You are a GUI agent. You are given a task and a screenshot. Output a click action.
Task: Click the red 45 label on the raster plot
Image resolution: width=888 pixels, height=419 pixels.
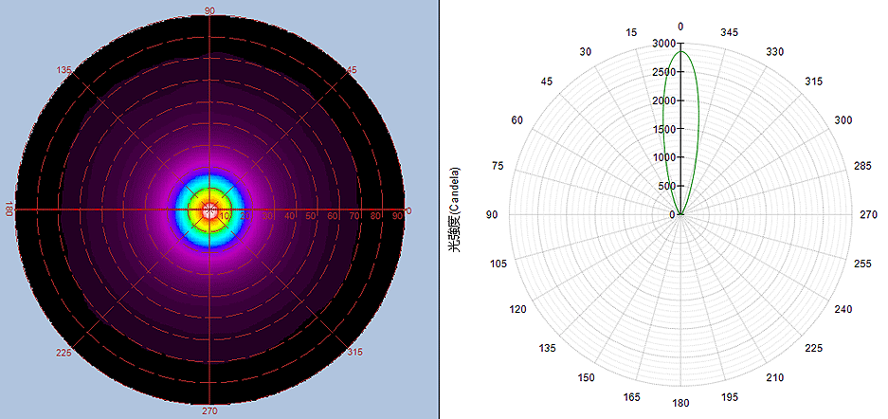352,70
